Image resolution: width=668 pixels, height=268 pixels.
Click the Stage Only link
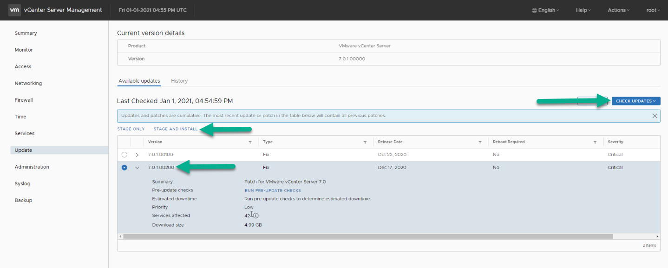coord(131,129)
